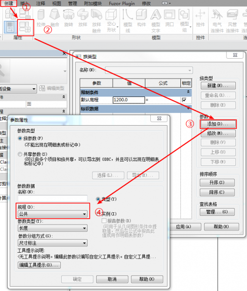
Task: Toggle the 默认高程 lock checkbox
Action: (x=184, y=100)
